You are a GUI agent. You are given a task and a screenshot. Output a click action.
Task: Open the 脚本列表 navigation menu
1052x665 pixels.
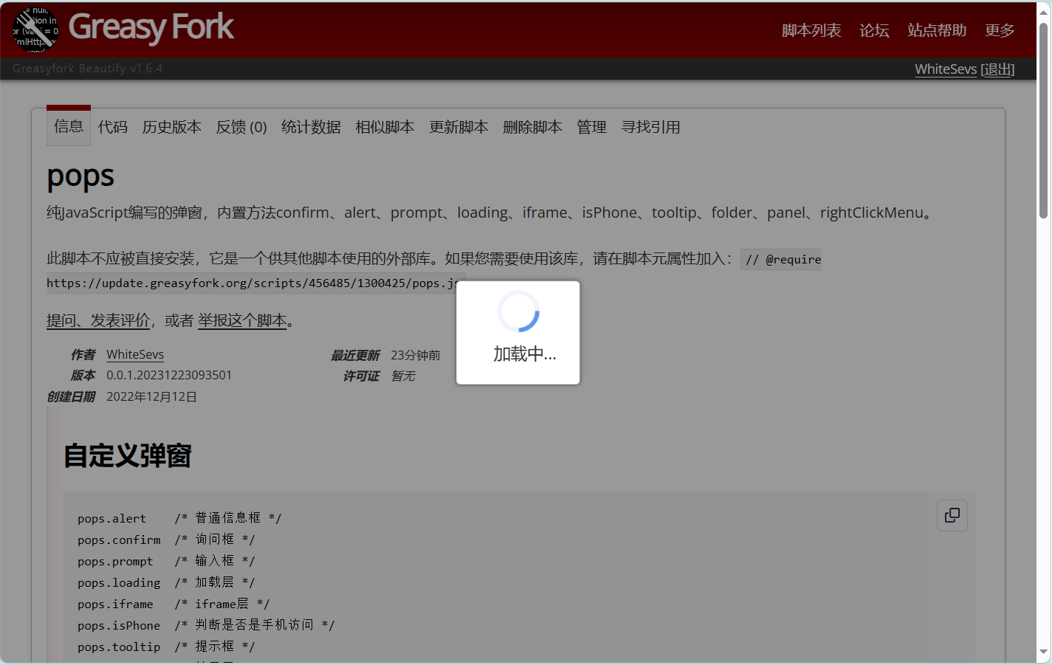[811, 30]
